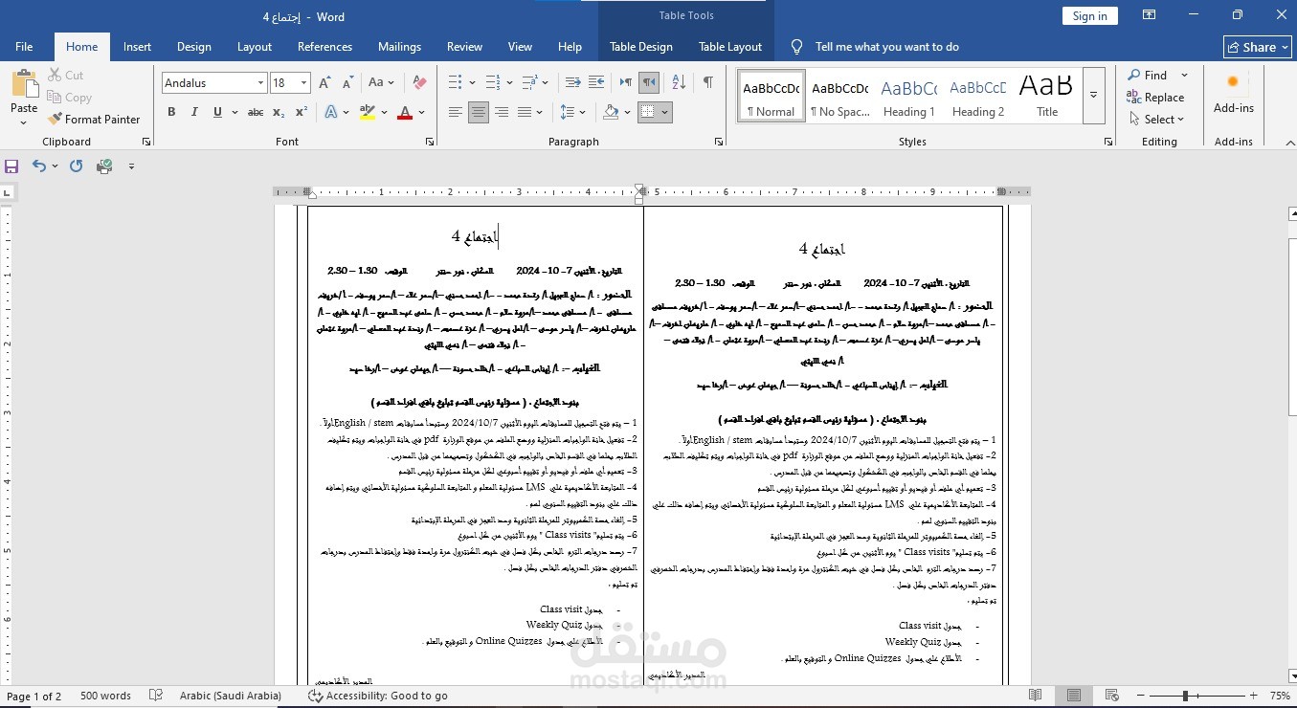Click the 500 words count

click(105, 696)
